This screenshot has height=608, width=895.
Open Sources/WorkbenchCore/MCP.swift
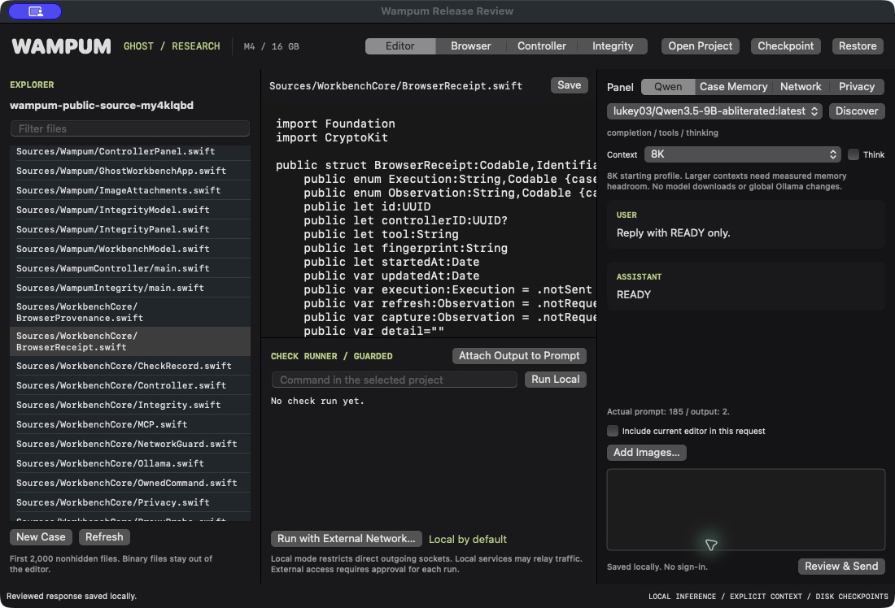(x=130, y=424)
